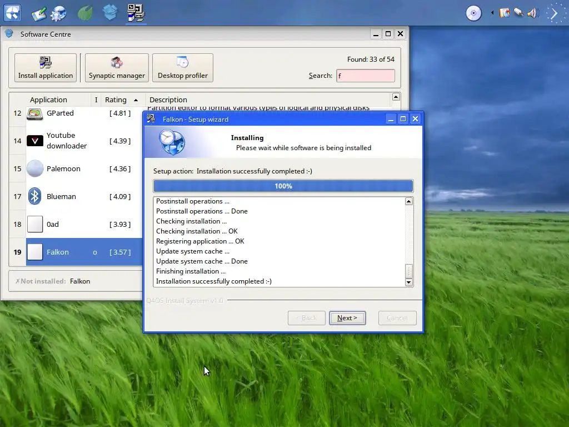Select the Blueman bluetooth icon
The width and height of the screenshot is (569, 427).
coord(35,196)
